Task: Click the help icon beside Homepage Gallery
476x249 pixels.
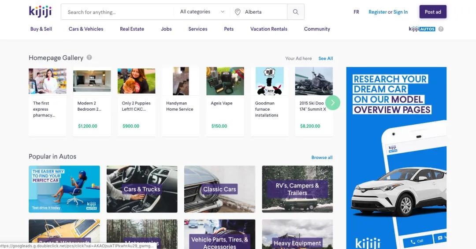Action: [89, 58]
